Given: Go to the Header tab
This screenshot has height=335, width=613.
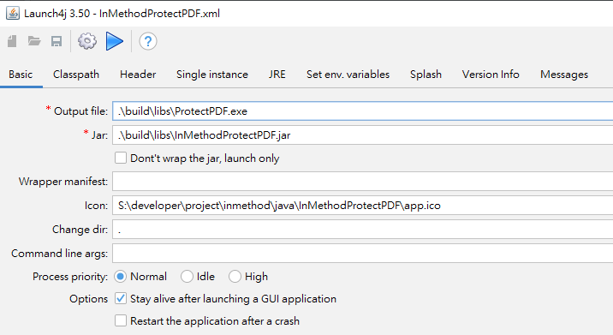Looking at the screenshot, I should coord(138,75).
